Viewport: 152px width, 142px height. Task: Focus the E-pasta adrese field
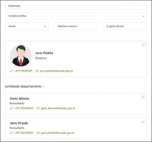(125, 27)
